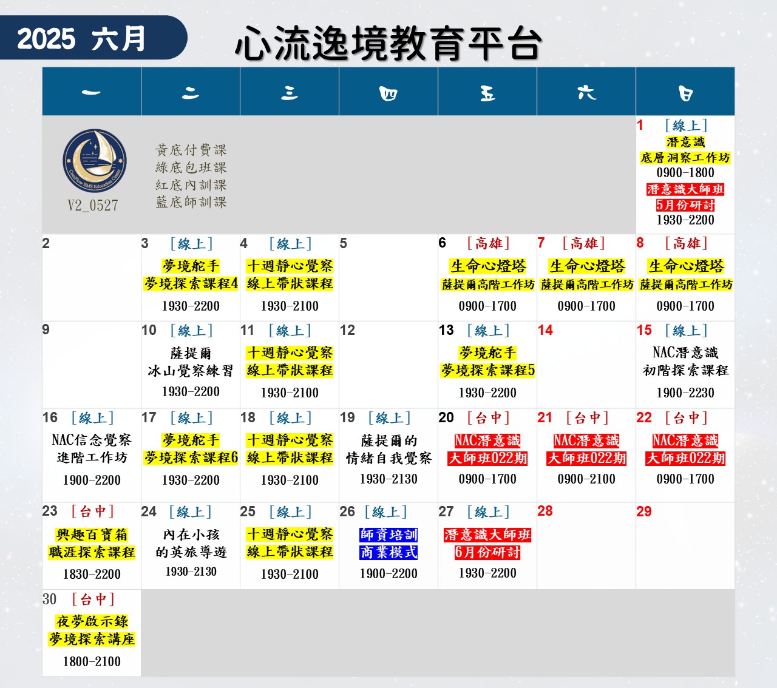Open June 21 NAC潛意識大師班022期 event

[x=586, y=450]
